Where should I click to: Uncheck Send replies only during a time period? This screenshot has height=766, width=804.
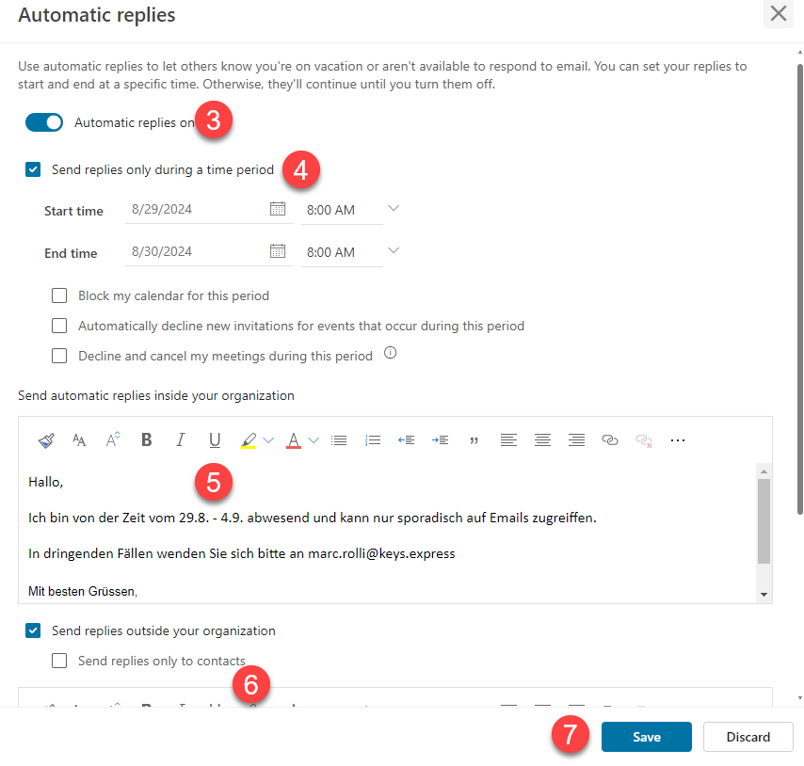coord(34,170)
